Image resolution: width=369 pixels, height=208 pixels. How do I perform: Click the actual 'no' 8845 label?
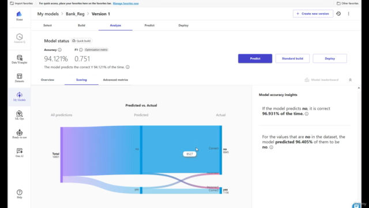(x=225, y=151)
